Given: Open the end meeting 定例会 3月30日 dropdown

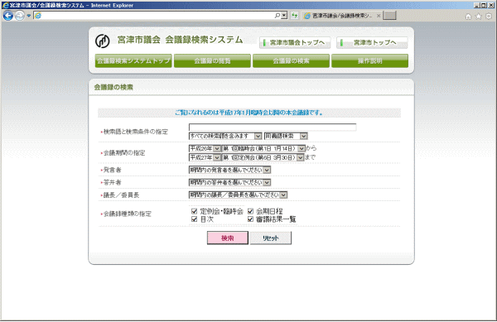Looking at the screenshot, I should (x=263, y=157).
